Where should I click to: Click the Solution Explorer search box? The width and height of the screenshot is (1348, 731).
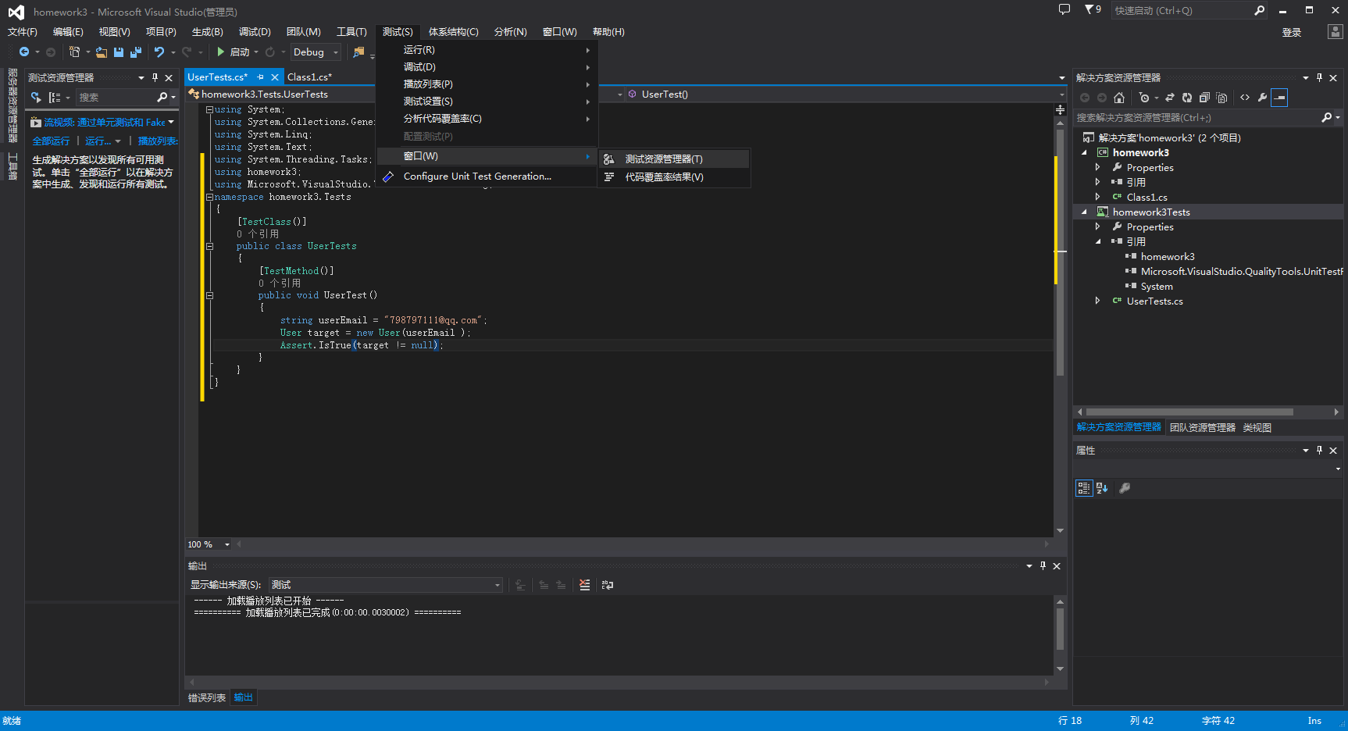(x=1196, y=118)
